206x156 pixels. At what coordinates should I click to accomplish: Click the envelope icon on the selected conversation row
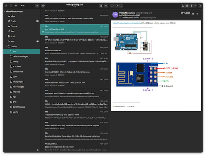(x=43, y=27)
